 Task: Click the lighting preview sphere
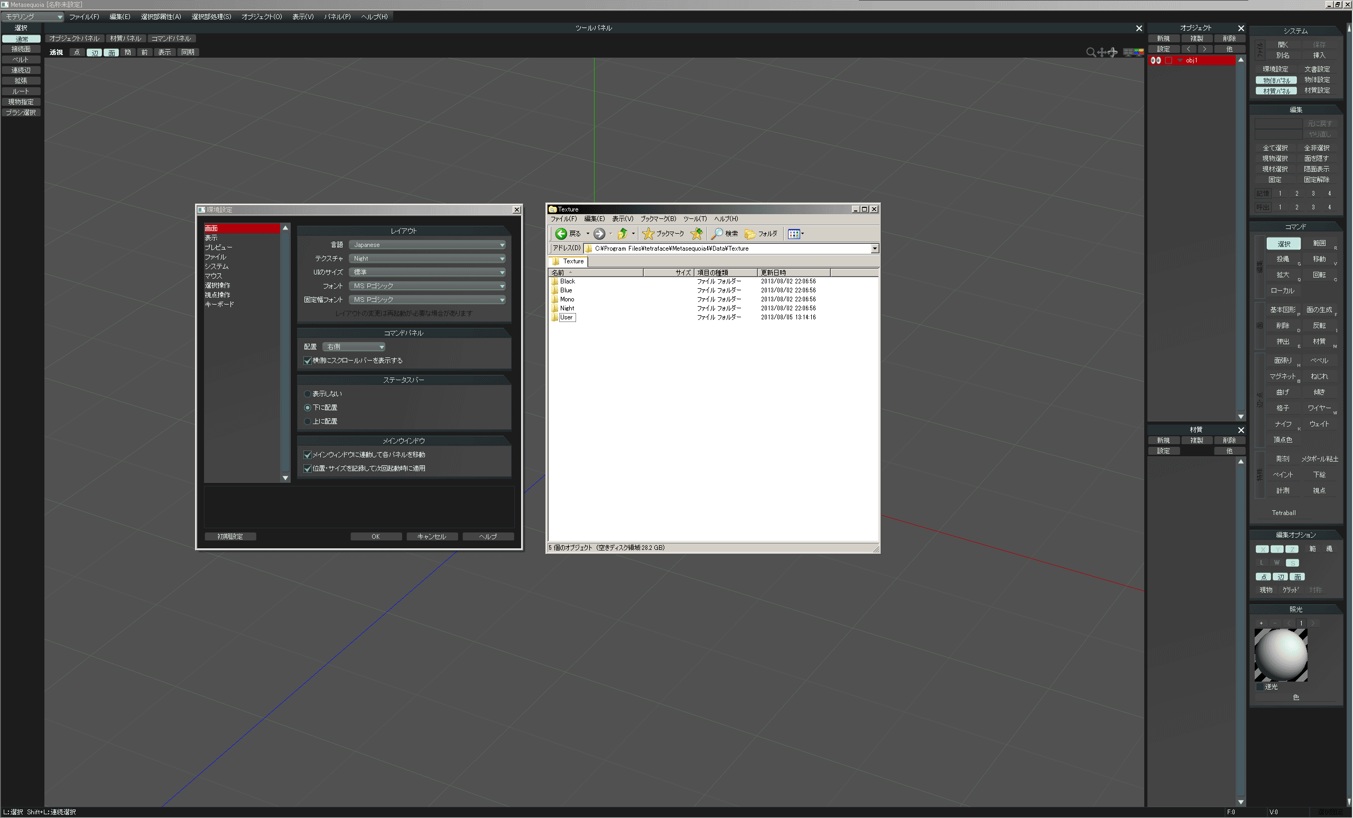tap(1281, 655)
